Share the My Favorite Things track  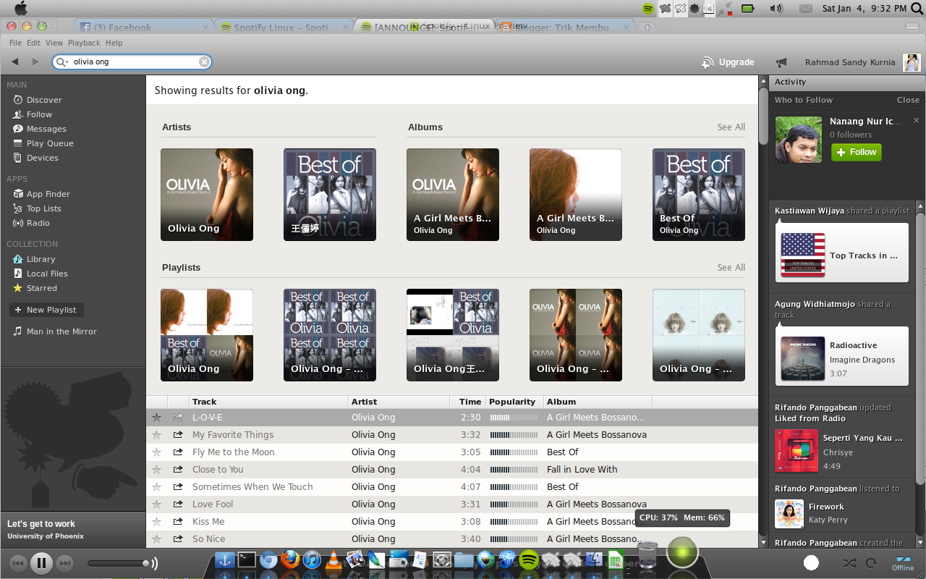coord(178,435)
